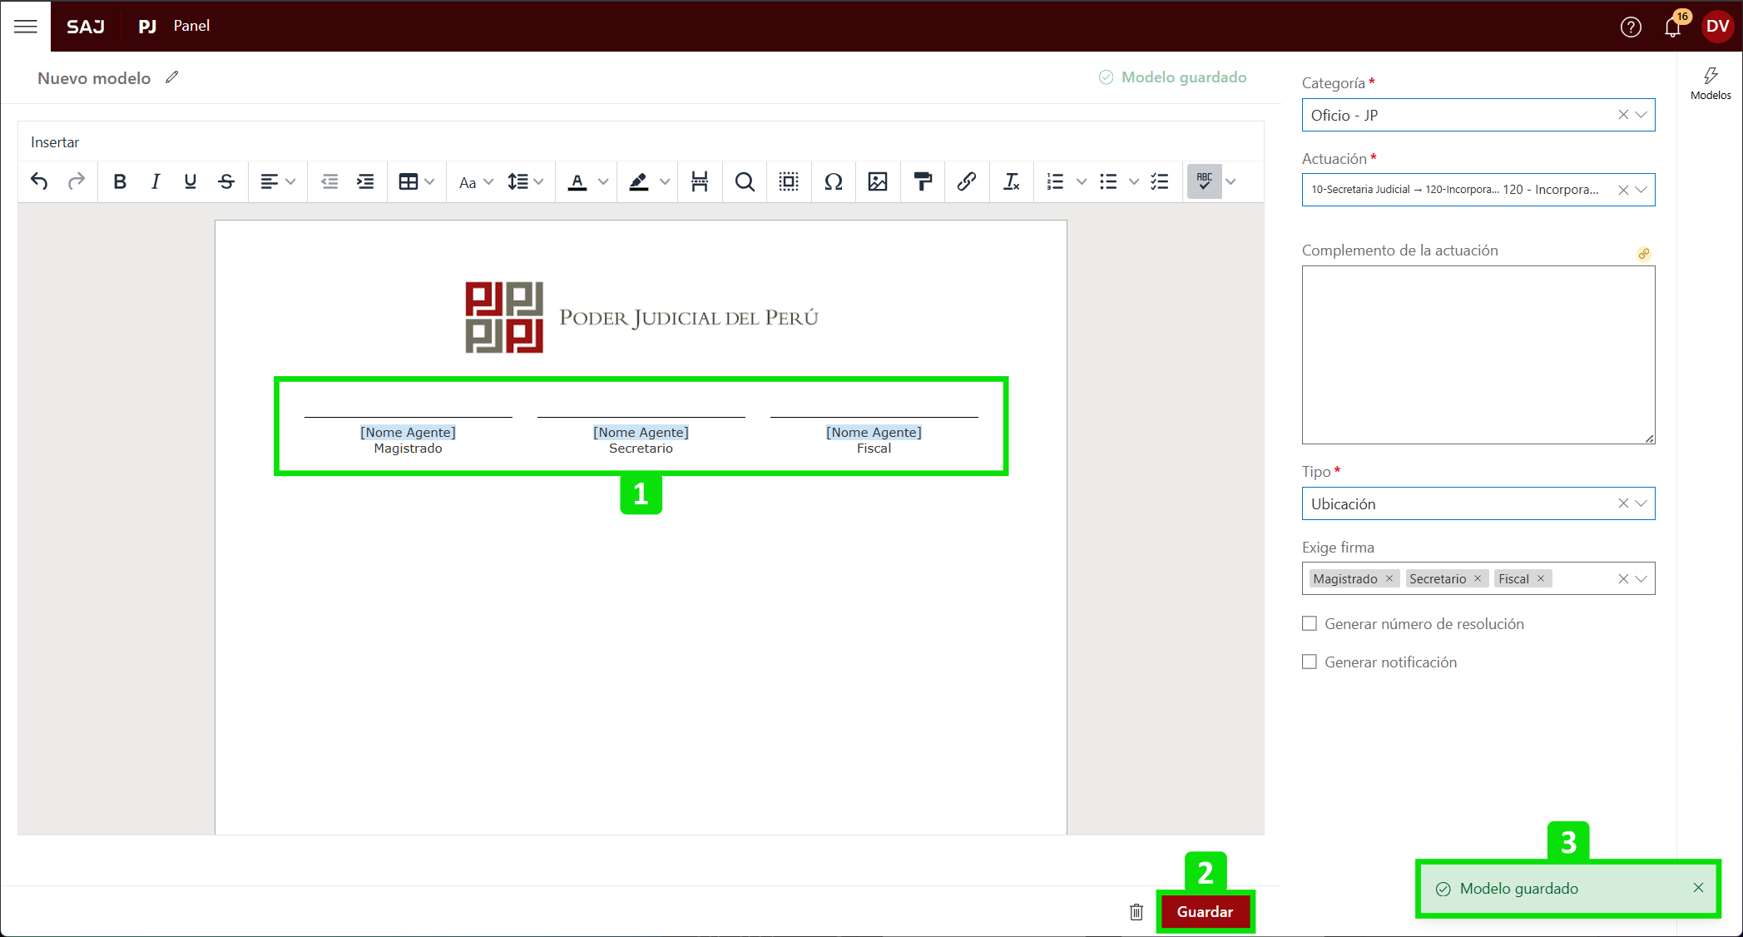1743x937 pixels.
Task: Expand the Categoría dropdown
Action: (1641, 115)
